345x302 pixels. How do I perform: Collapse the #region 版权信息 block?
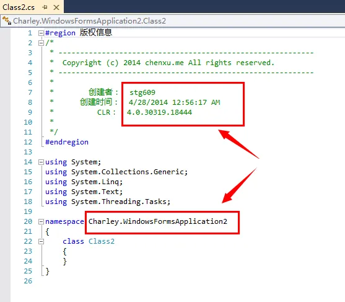pos(41,33)
